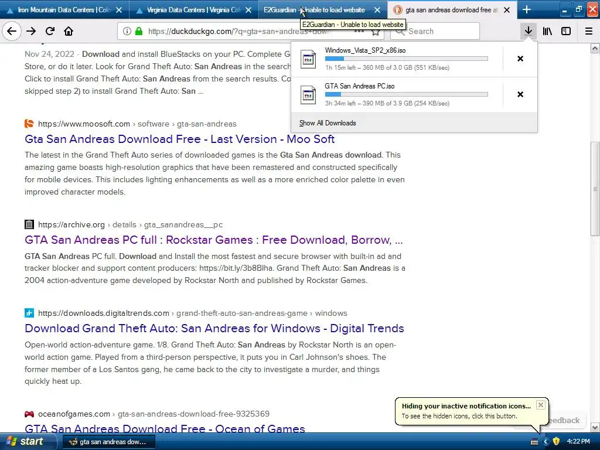Close the Iron Mountain Data Centers tab
600x450 pixels.
click(119, 10)
